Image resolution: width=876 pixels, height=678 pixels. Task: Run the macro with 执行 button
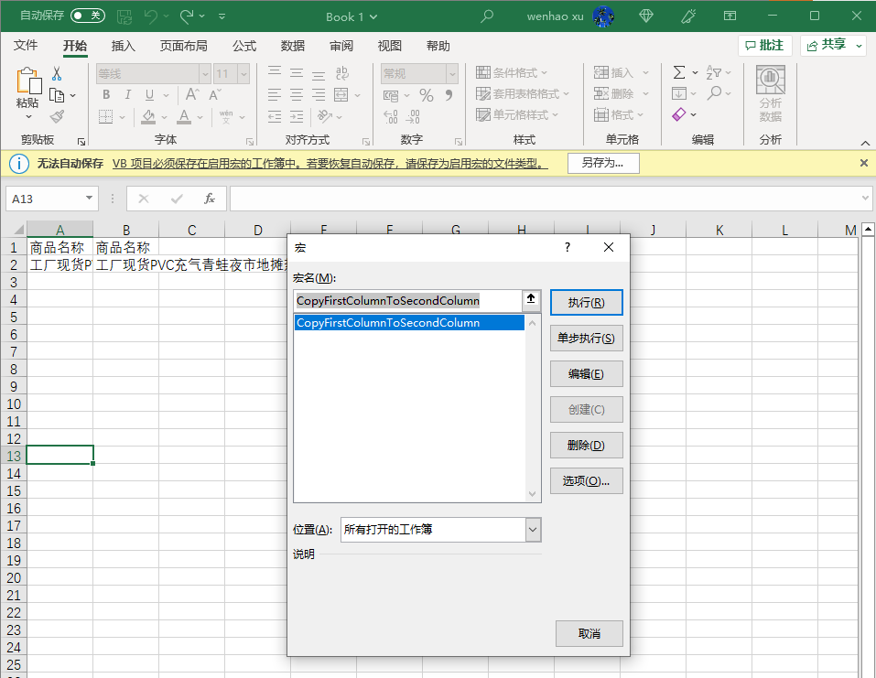pyautogui.click(x=586, y=303)
